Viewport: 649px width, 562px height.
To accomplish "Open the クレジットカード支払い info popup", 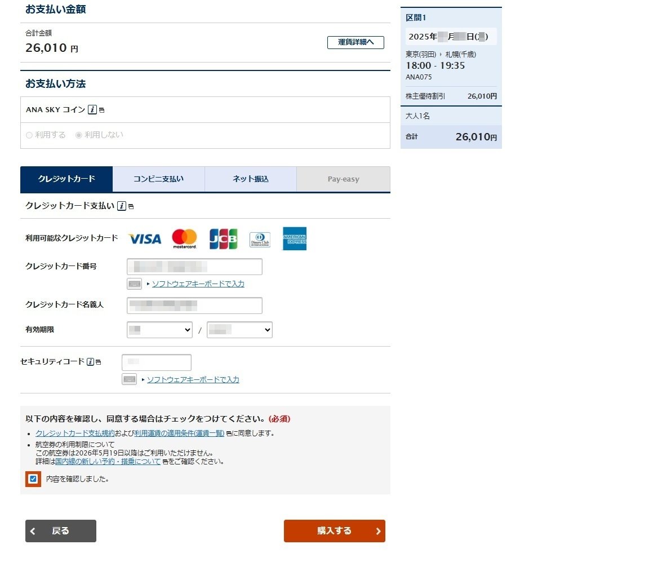I will (122, 206).
